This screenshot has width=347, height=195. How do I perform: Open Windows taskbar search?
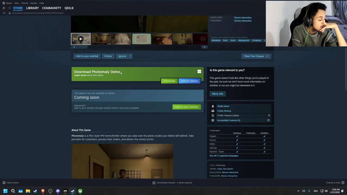(13, 191)
